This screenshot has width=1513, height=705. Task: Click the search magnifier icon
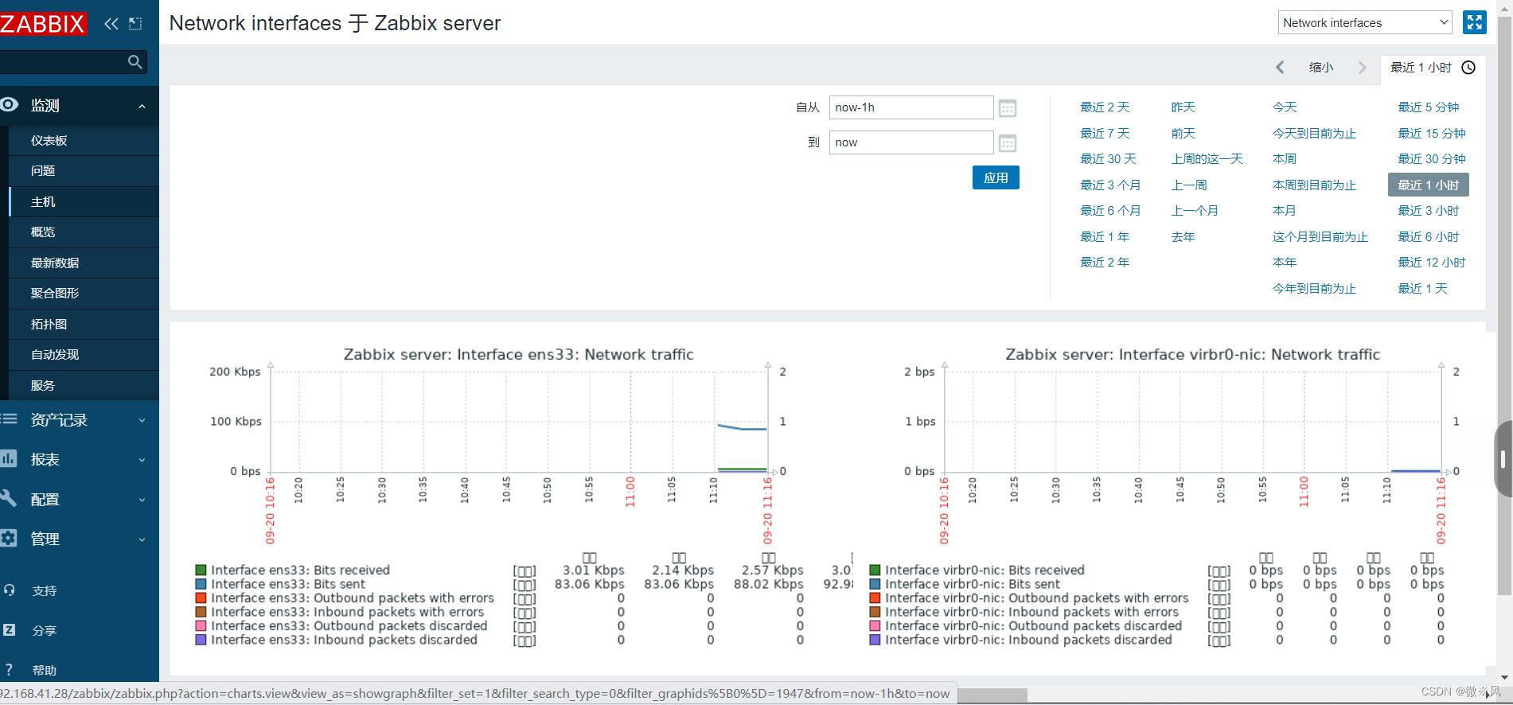click(135, 62)
